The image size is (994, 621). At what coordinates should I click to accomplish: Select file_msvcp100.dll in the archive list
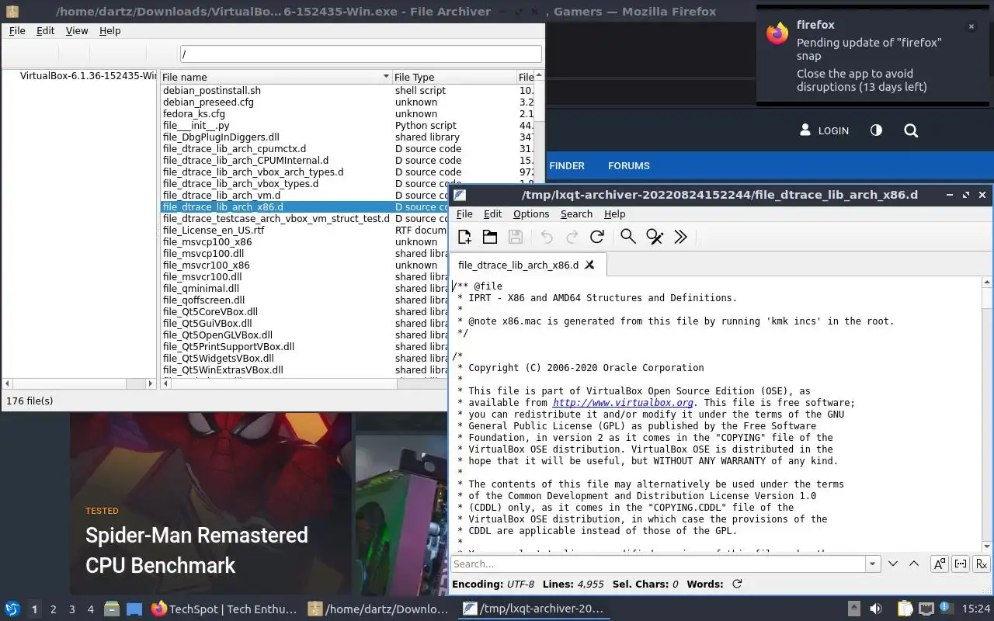[203, 254]
